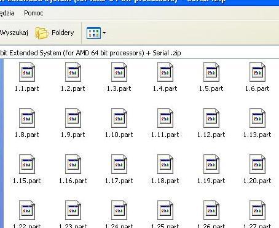Select the 1.19.part file icon
The image size is (279, 228).
(211, 164)
